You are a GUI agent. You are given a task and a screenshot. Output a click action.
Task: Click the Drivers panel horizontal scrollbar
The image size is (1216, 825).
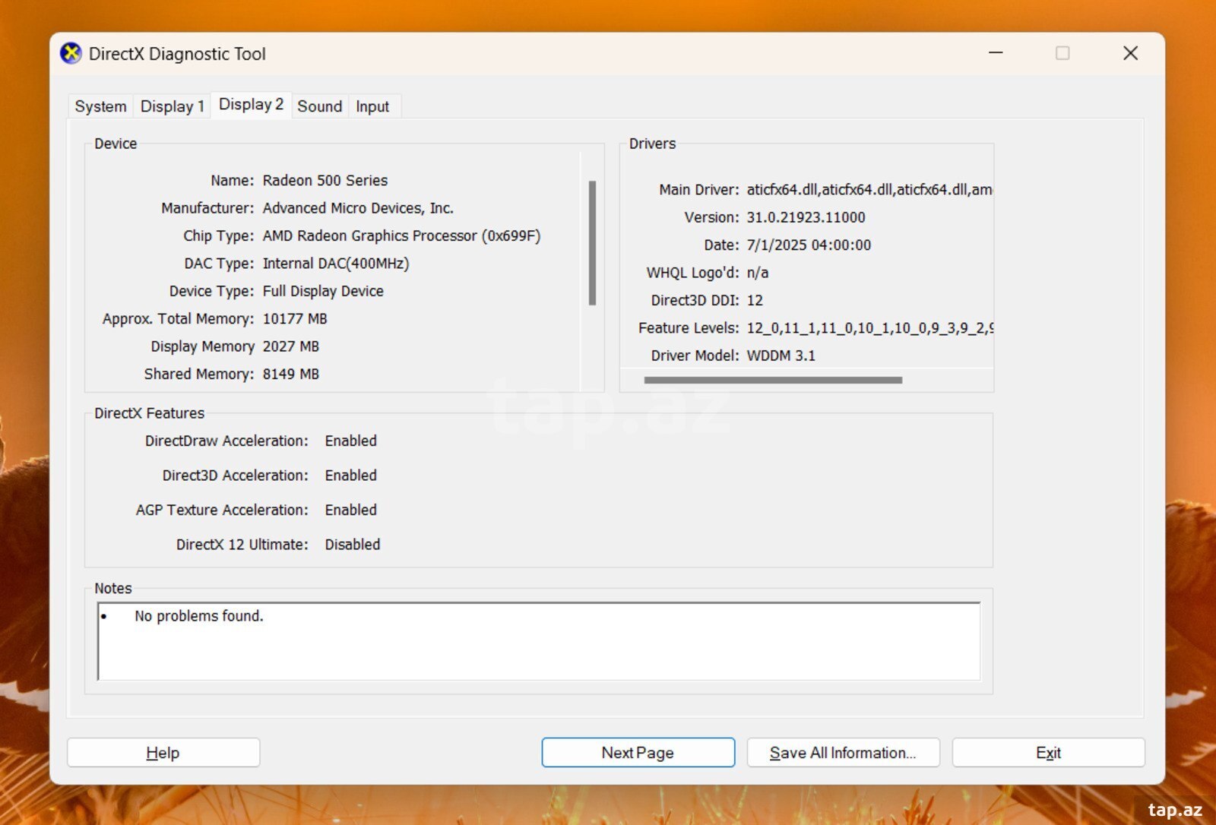[773, 380]
